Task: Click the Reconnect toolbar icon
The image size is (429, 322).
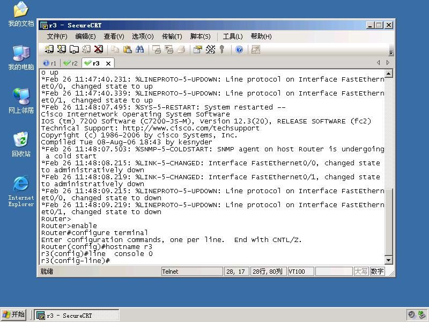Action: pyautogui.click(x=86, y=49)
